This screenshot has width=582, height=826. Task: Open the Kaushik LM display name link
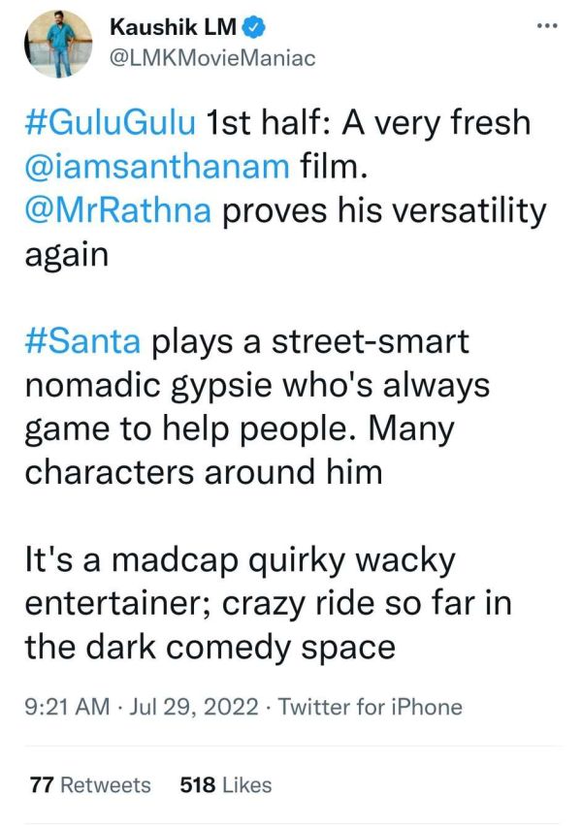(173, 27)
